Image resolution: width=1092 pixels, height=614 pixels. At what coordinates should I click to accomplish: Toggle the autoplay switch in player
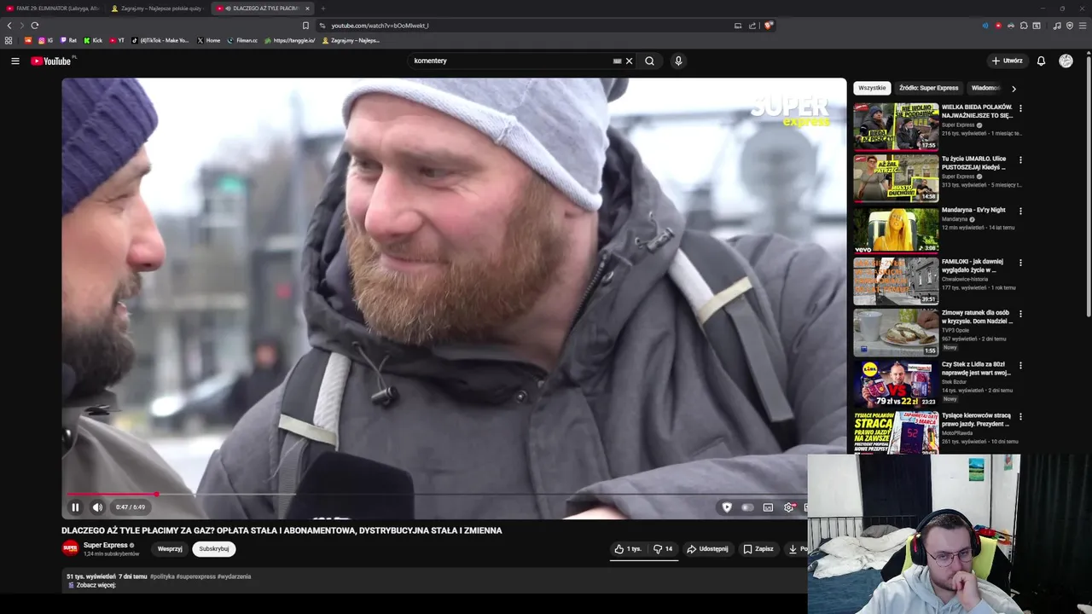747,507
